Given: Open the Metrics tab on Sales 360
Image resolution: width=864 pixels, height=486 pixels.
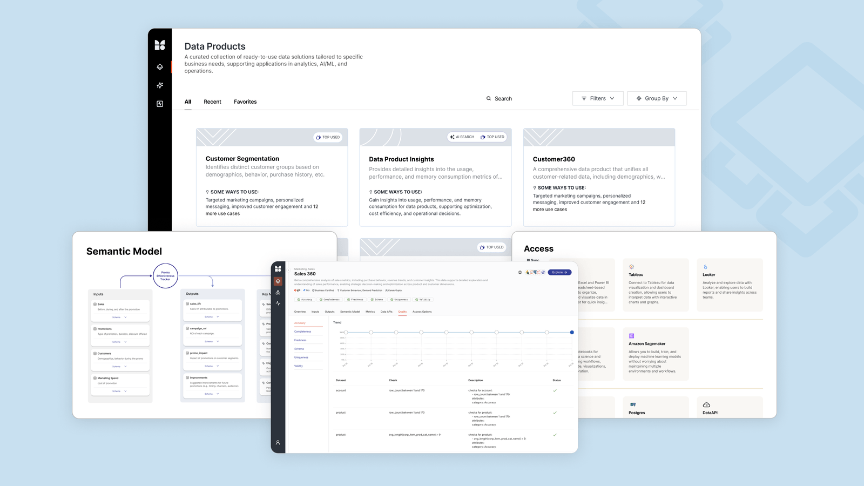Looking at the screenshot, I should click(x=370, y=312).
